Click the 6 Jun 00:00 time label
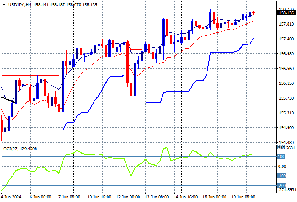This screenshot has height=202, width=297. (x=40, y=197)
